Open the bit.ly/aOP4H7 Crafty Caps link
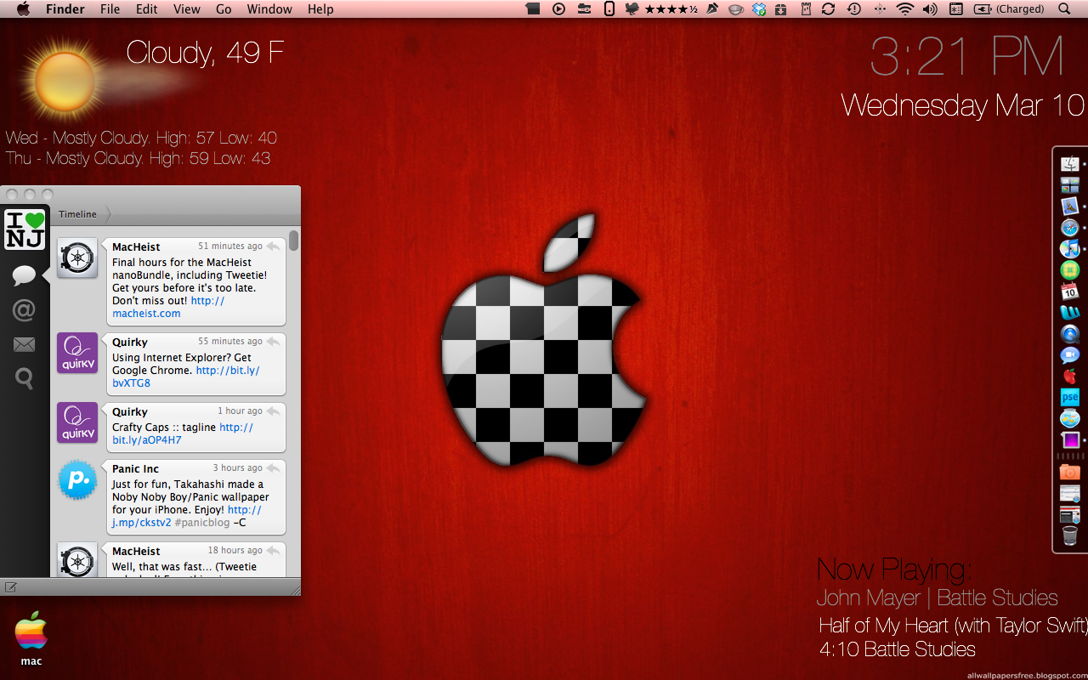 (146, 440)
